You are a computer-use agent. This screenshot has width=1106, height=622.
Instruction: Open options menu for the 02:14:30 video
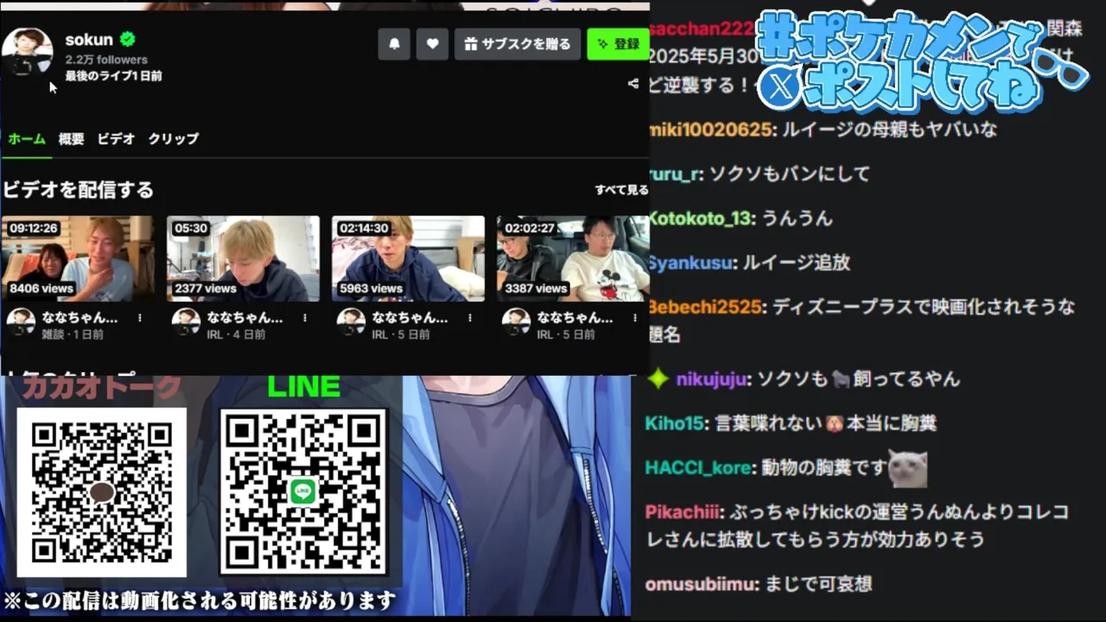pyautogui.click(x=470, y=318)
